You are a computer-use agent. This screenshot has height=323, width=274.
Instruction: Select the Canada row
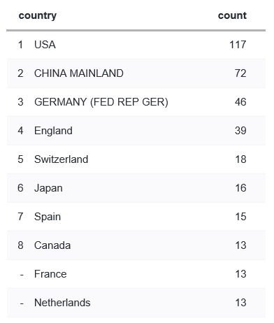[x=136, y=245]
